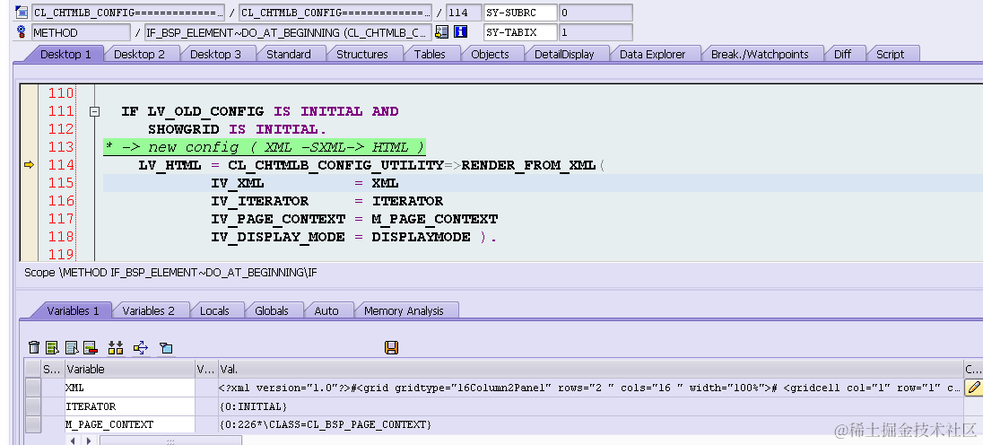Collapse the IF block at line 111
The height and width of the screenshot is (445, 983).
tap(95, 112)
